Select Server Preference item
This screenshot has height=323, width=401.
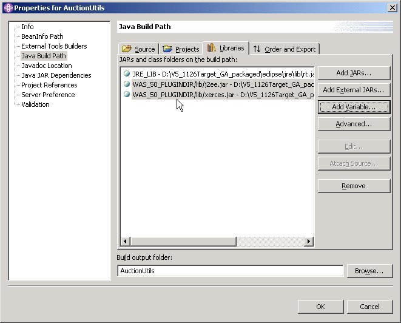tap(48, 95)
